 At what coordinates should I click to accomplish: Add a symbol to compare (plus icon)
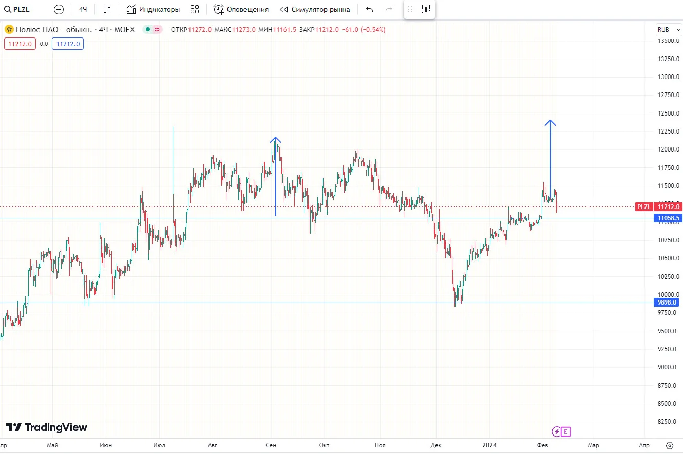point(59,9)
